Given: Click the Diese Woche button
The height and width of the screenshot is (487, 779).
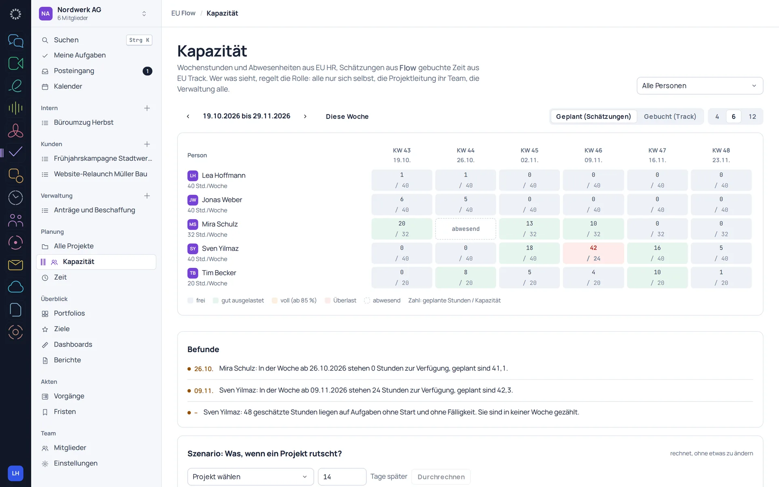Looking at the screenshot, I should [347, 116].
